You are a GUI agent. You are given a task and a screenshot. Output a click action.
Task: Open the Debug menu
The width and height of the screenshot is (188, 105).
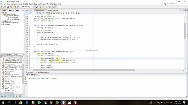(35, 4)
